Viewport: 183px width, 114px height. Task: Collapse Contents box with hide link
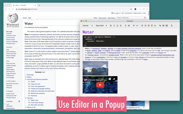click(x=43, y=72)
